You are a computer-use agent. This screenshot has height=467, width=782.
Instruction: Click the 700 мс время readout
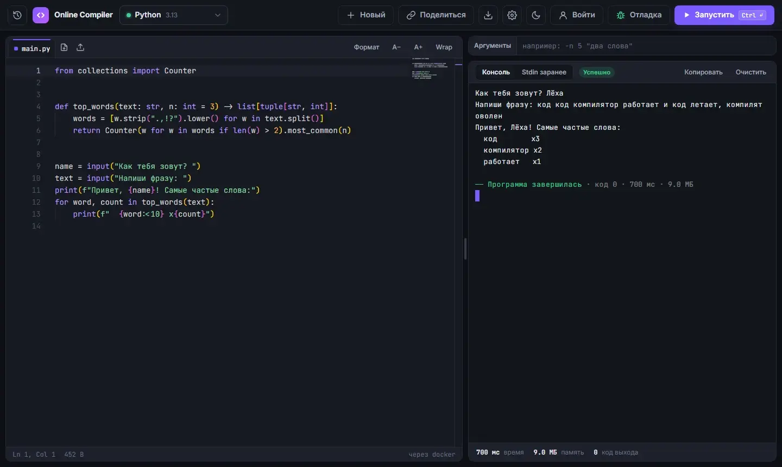[500, 452]
